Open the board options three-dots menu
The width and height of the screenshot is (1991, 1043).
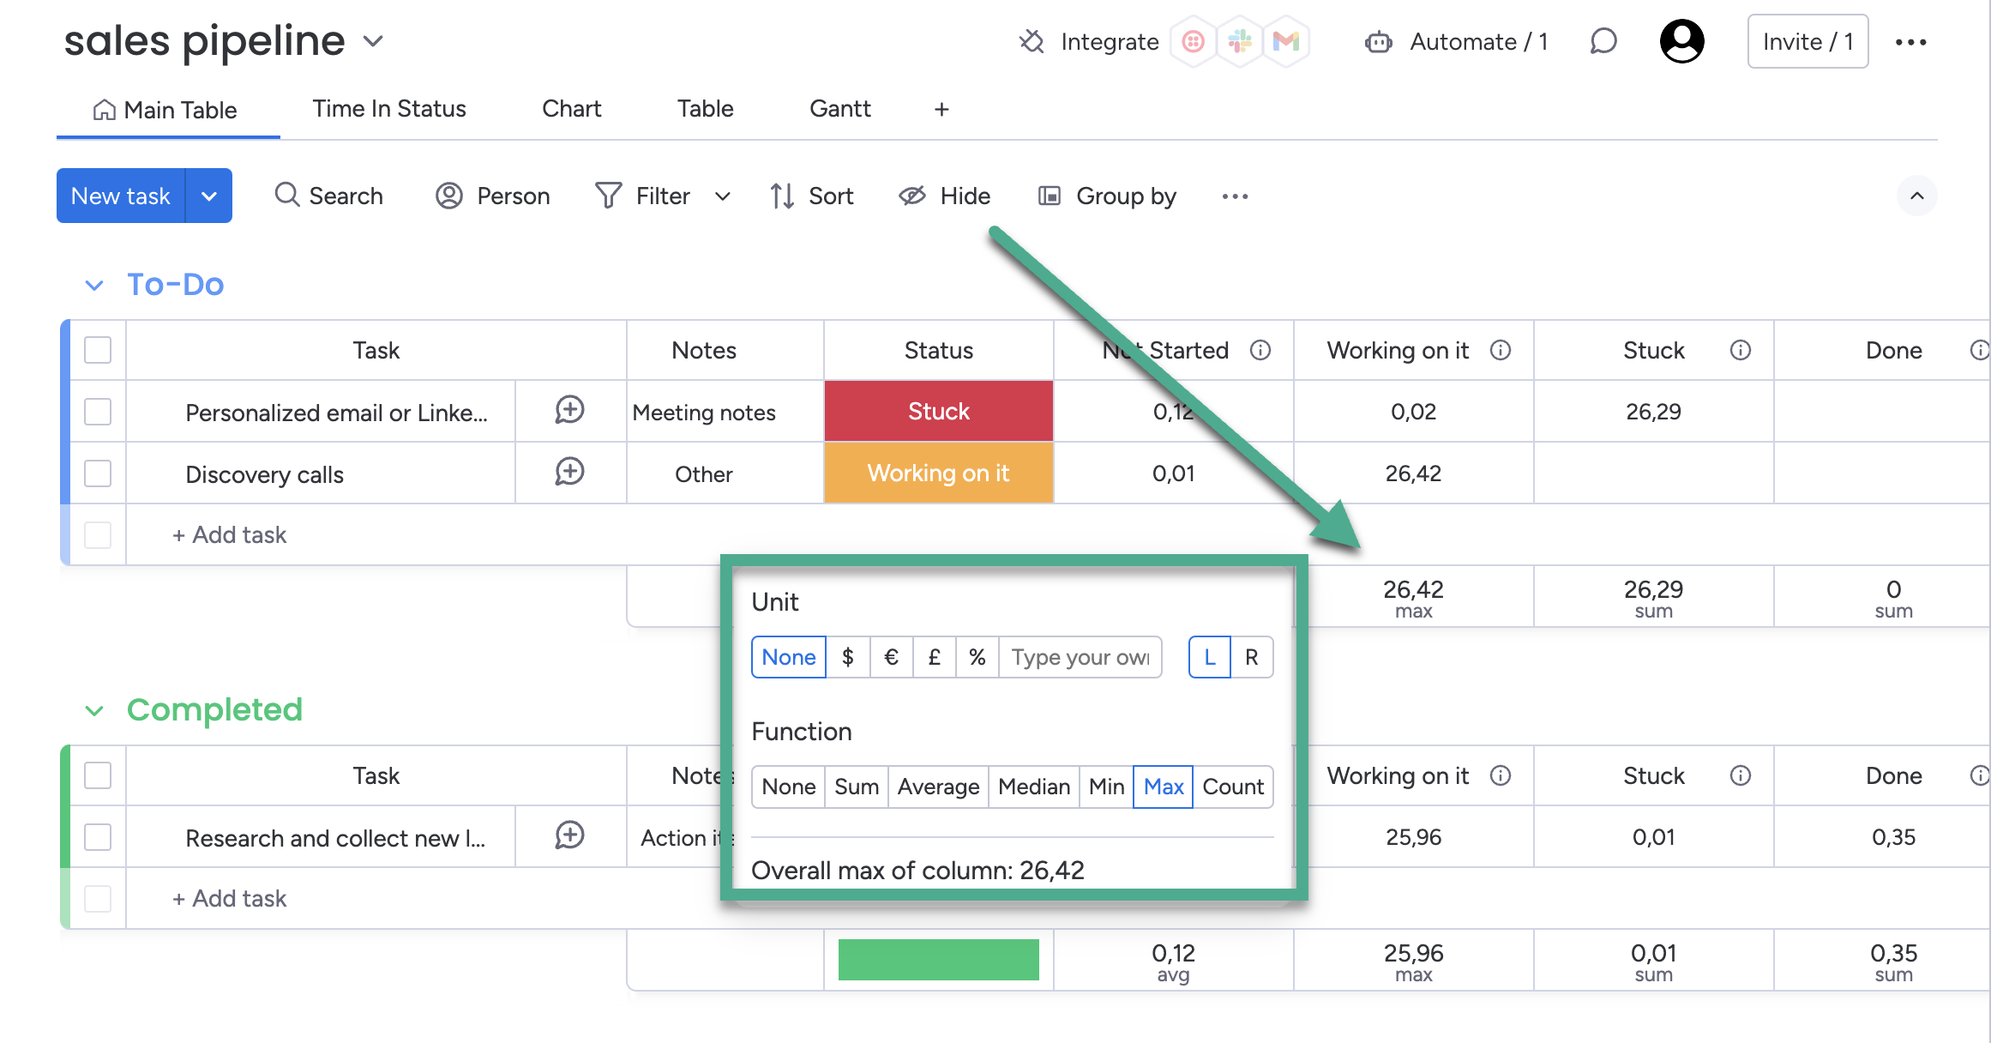[x=1910, y=42]
